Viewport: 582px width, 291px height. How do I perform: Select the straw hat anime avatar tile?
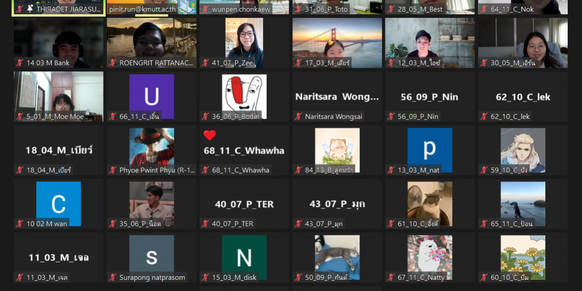click(151, 150)
